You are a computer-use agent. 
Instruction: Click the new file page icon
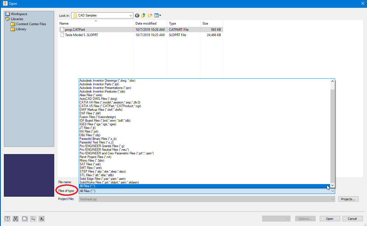click(25, 219)
